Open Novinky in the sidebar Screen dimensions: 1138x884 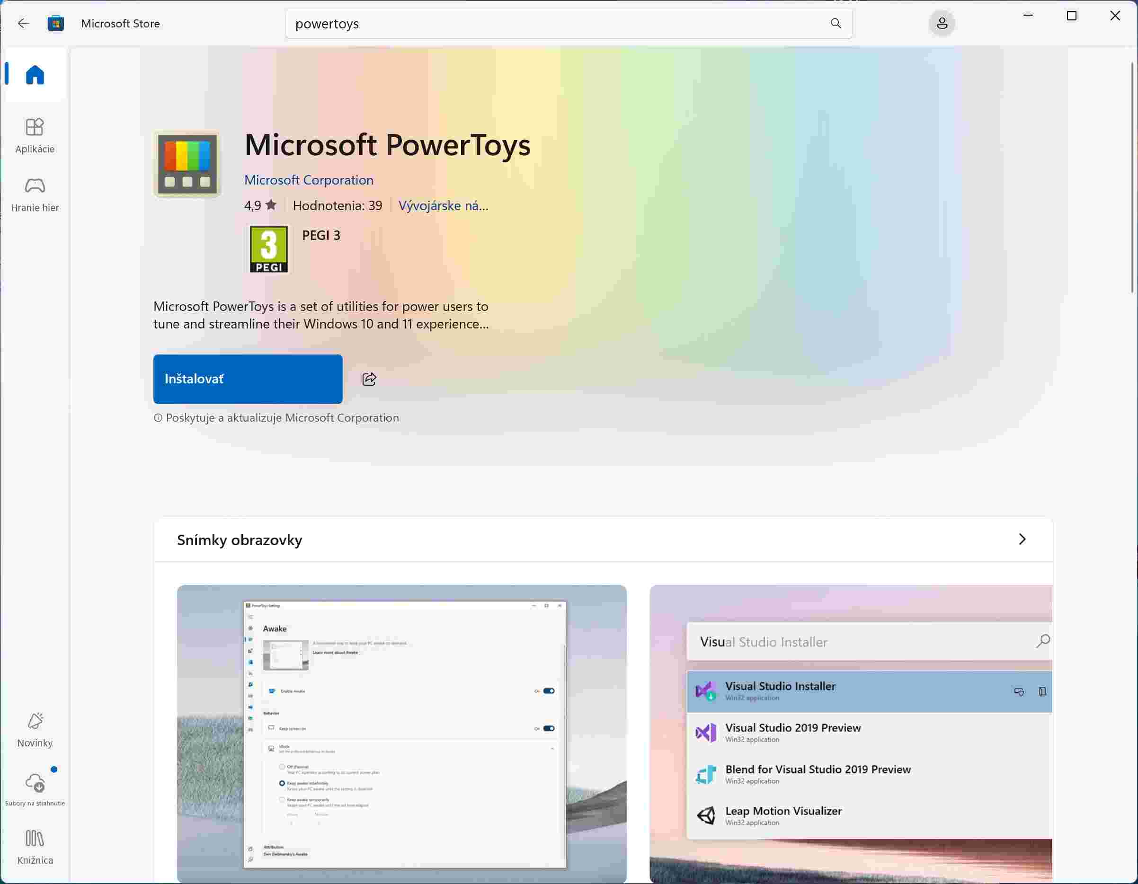click(x=35, y=730)
